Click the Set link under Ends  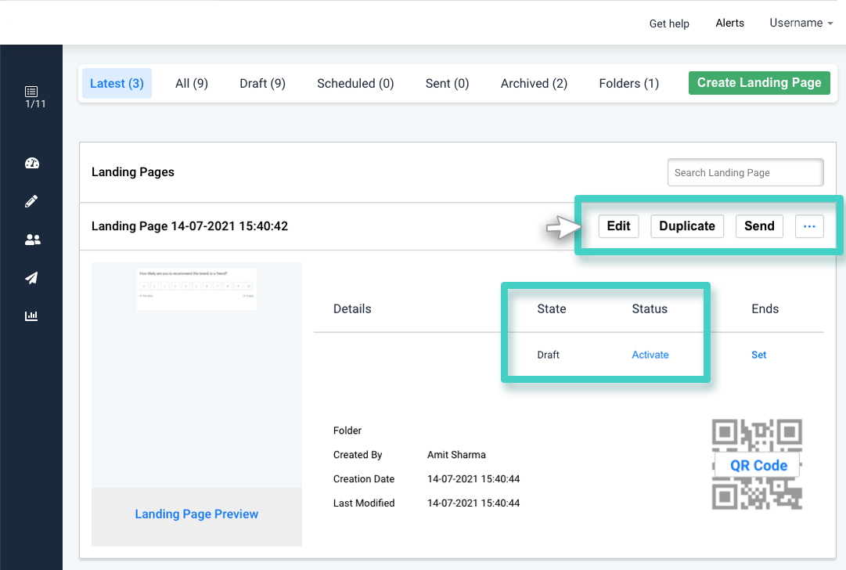click(758, 355)
